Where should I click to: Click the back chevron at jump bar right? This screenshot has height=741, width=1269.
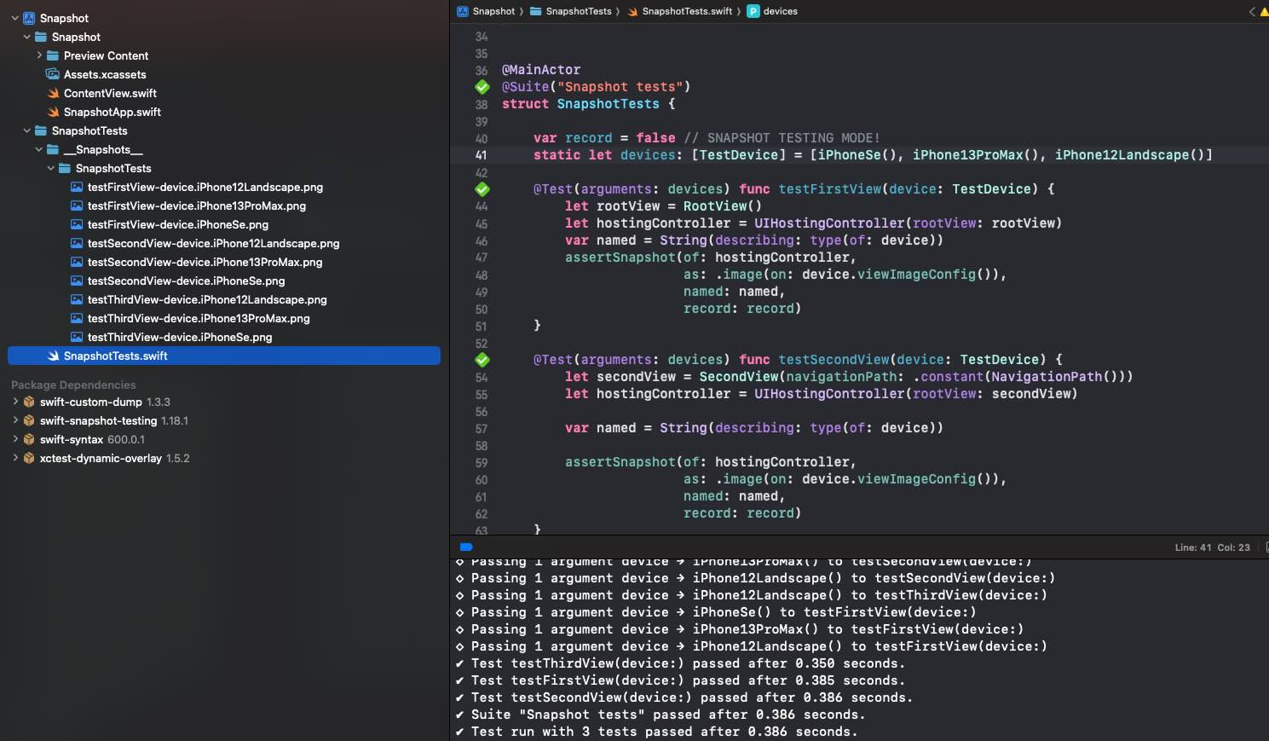(x=1252, y=11)
